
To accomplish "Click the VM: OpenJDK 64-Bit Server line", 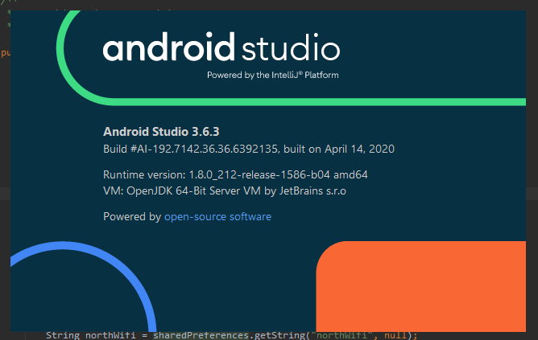I will pyautogui.click(x=225, y=190).
